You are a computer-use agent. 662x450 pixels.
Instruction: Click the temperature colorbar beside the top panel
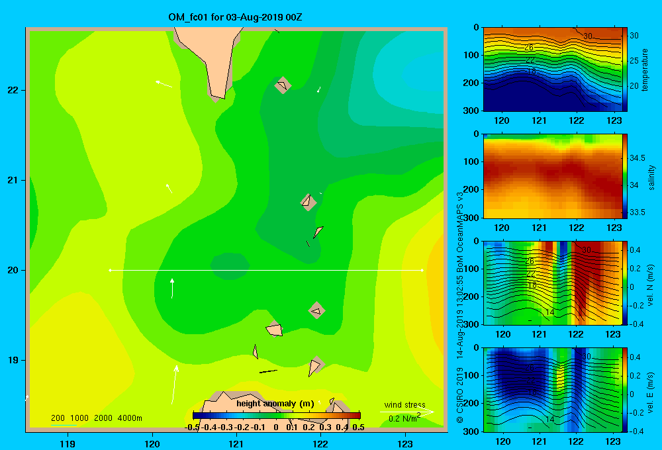625,69
